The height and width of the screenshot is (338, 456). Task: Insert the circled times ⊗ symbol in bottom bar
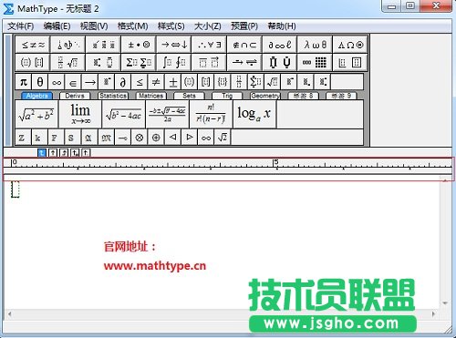click(x=140, y=138)
